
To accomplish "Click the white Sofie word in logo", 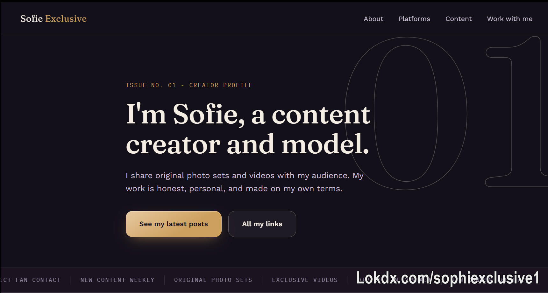I will click(x=32, y=18).
